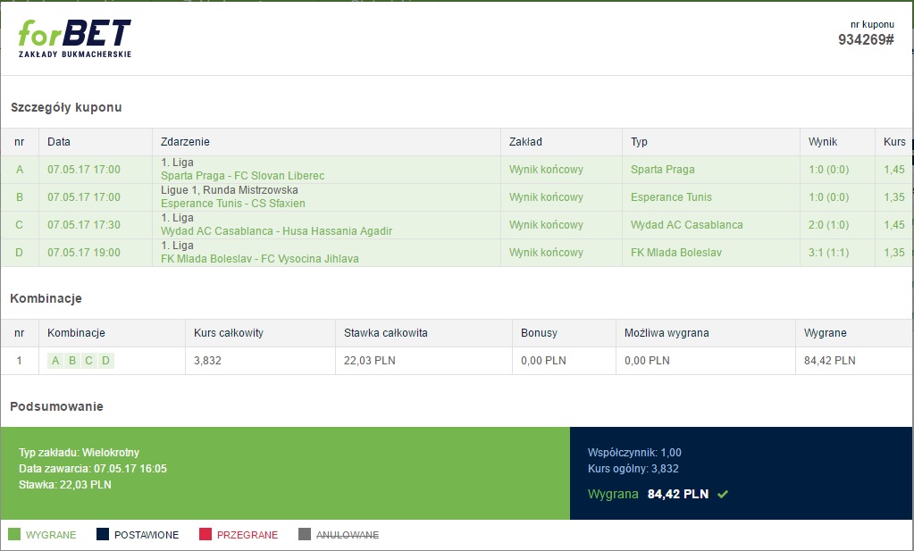Click the Szczegóły kuponu heading
This screenshot has width=914, height=551.
(66, 108)
